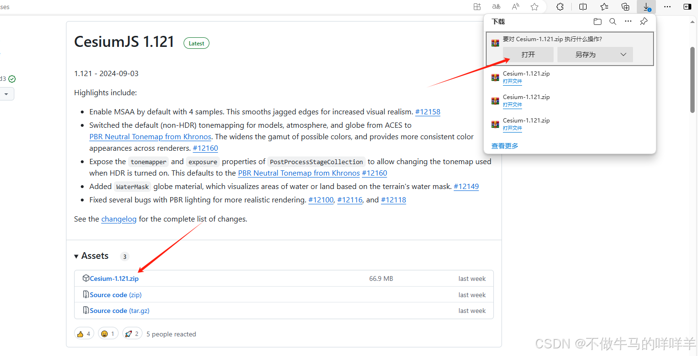Click the Assets count badge 3
Viewport: 698px width, 356px height.
click(x=125, y=256)
